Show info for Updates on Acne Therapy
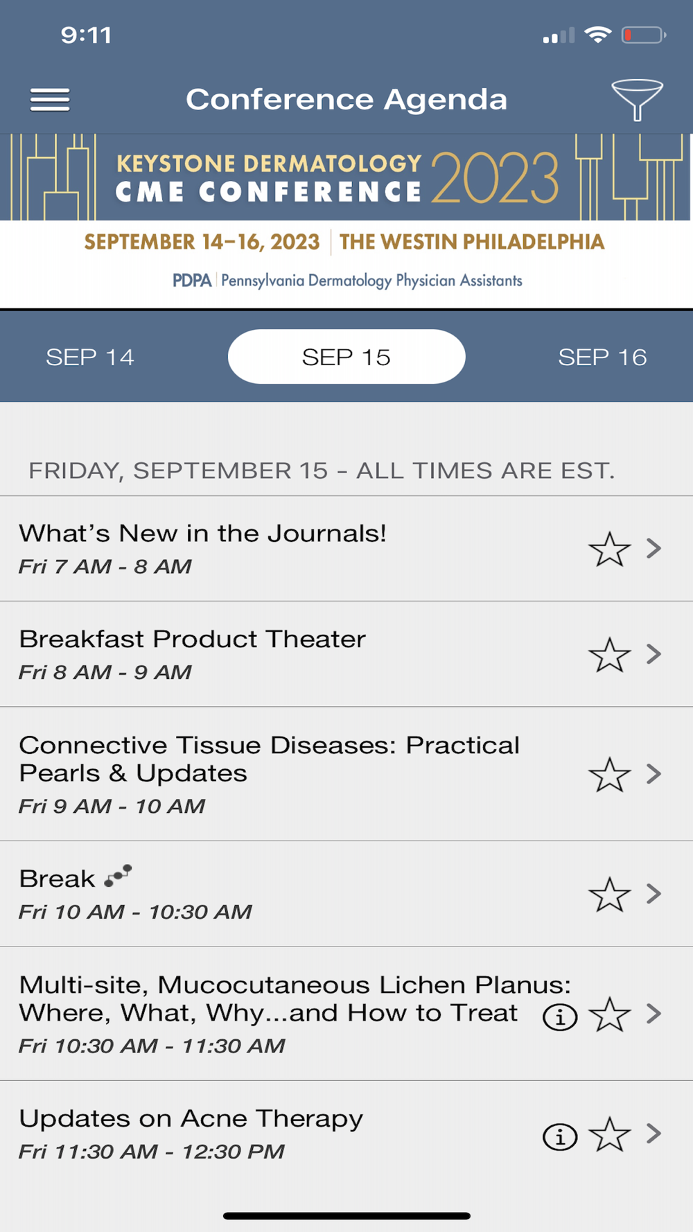This screenshot has height=1232, width=693. [x=560, y=1136]
